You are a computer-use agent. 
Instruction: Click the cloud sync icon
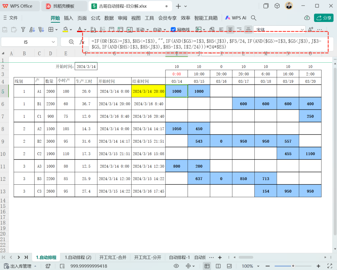coord(307,18)
